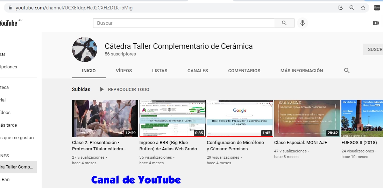The width and height of the screenshot is (383, 188).
Task: Click Reproducir todo link
Action: 128,89
